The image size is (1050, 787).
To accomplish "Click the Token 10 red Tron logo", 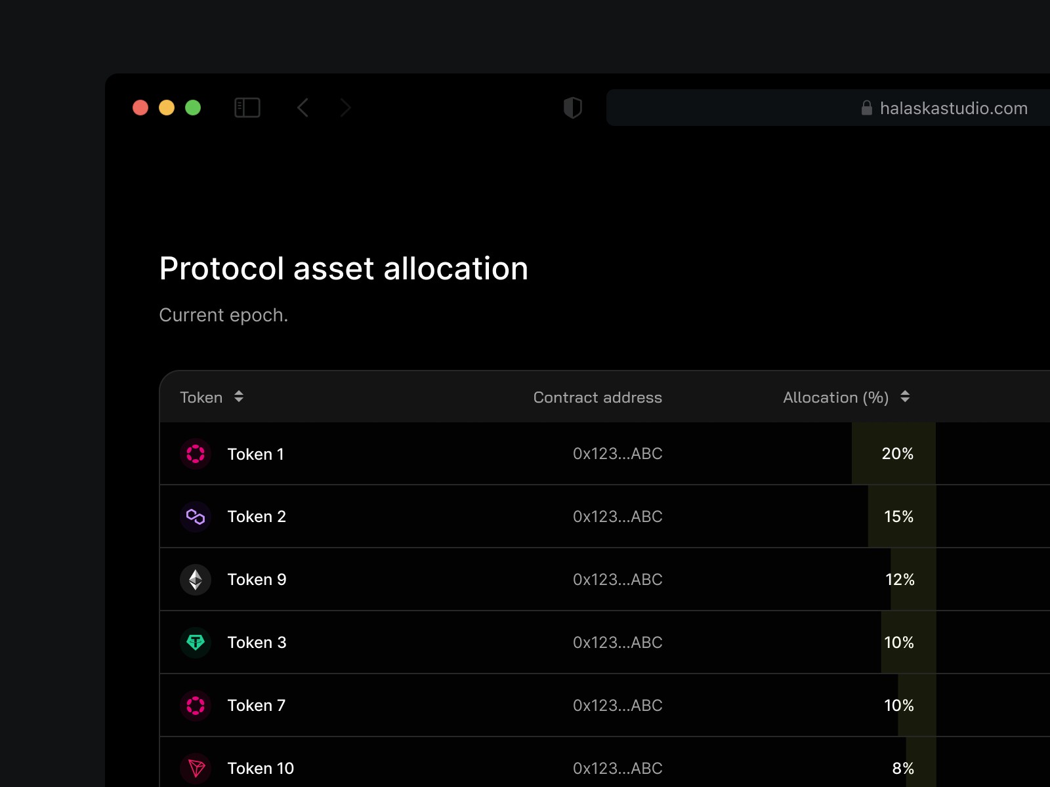I will click(x=196, y=769).
